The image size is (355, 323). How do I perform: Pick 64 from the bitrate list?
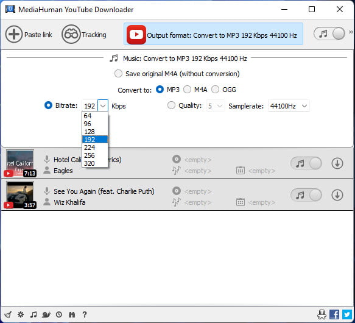point(94,116)
